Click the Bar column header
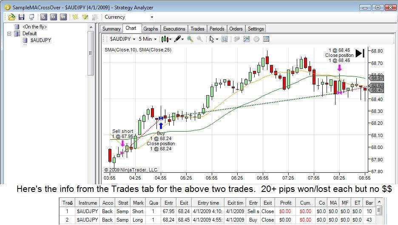This screenshot has height=225, width=398. click(x=369, y=203)
